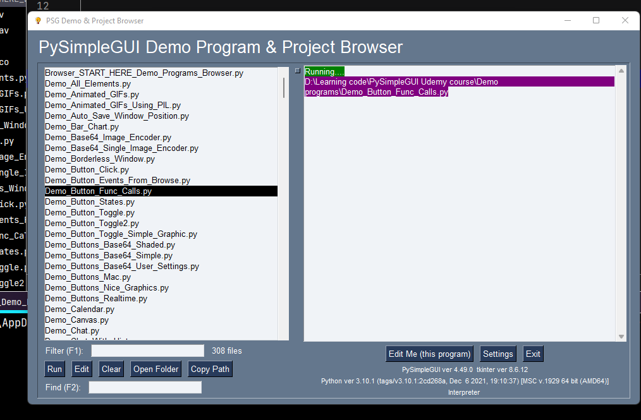Open Folder button click
This screenshot has width=641, height=420.
[x=156, y=369]
